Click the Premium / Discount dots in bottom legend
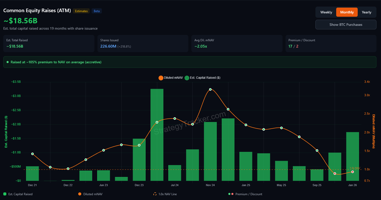Image resolution: width=381 pixels, height=200 pixels. coord(231,194)
